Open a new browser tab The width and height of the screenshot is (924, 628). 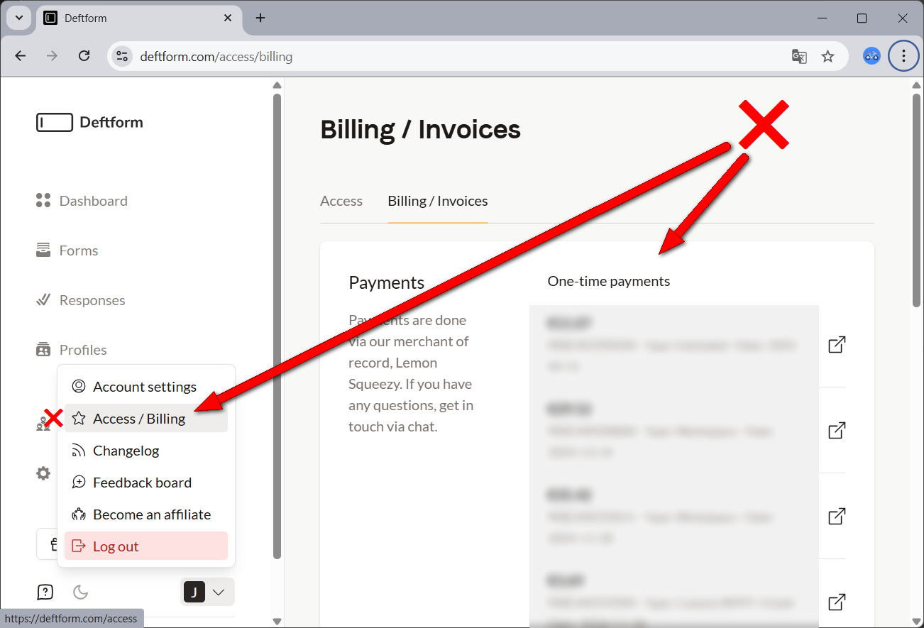260,18
